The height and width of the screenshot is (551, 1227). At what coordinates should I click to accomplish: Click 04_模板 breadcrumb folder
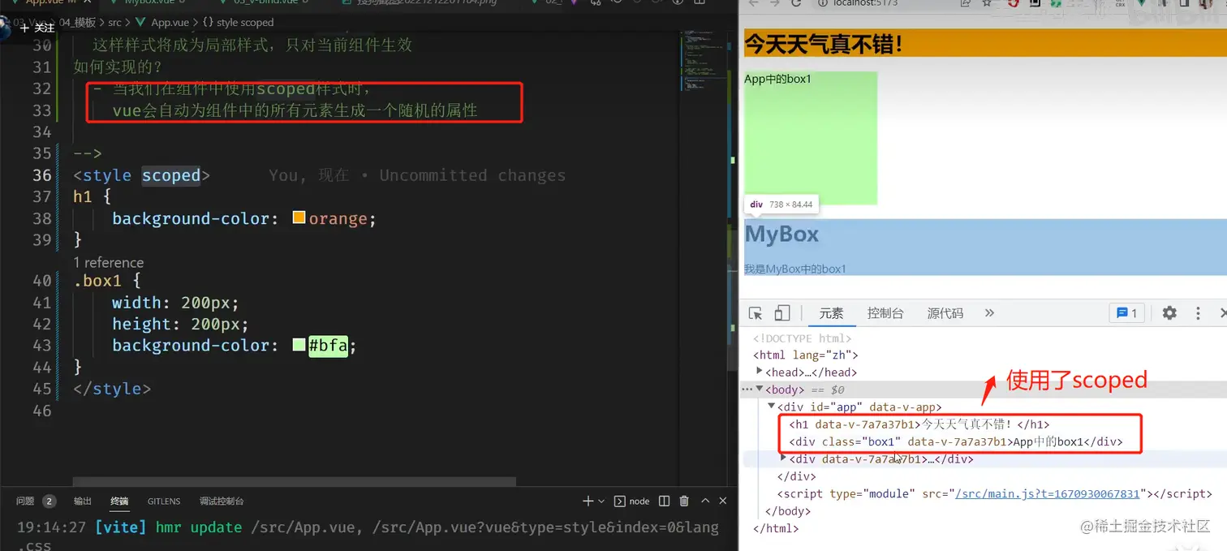77,23
